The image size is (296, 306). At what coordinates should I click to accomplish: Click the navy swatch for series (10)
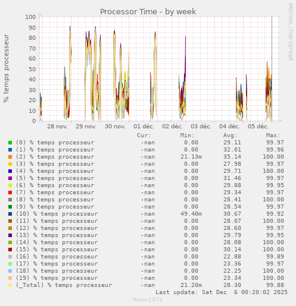tap(10, 214)
